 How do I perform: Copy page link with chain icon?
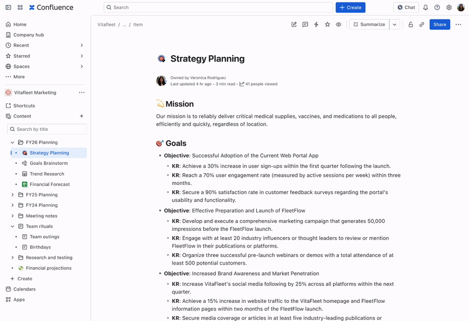(422, 25)
